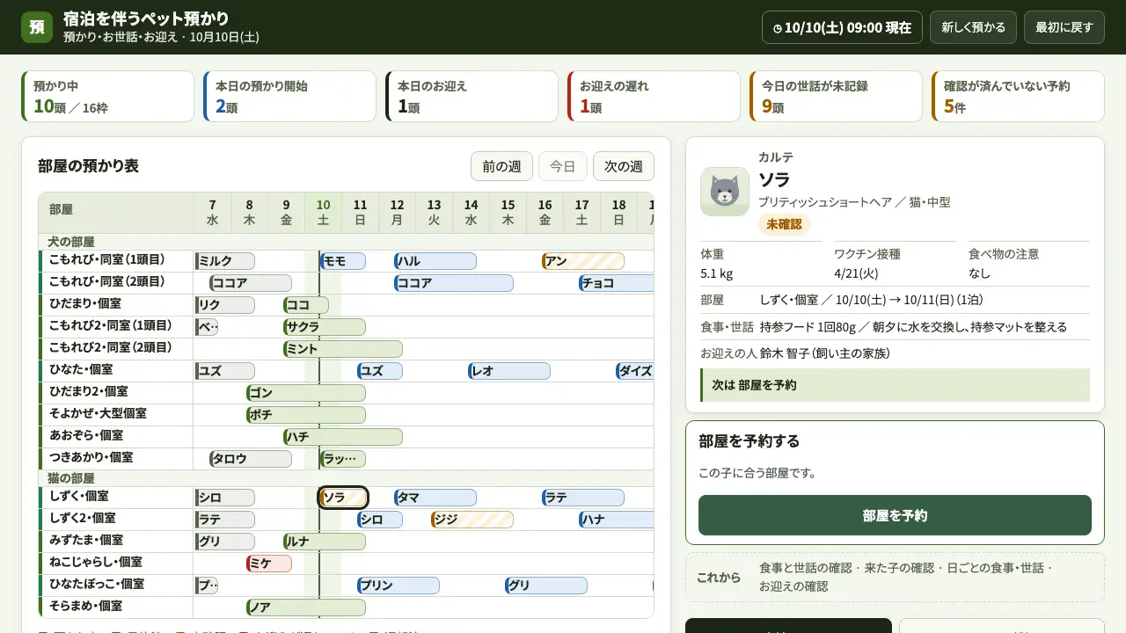The image size is (1126, 633).
Task: Click the ねこじゃらし・個室 room row label
Action: [x=116, y=564]
